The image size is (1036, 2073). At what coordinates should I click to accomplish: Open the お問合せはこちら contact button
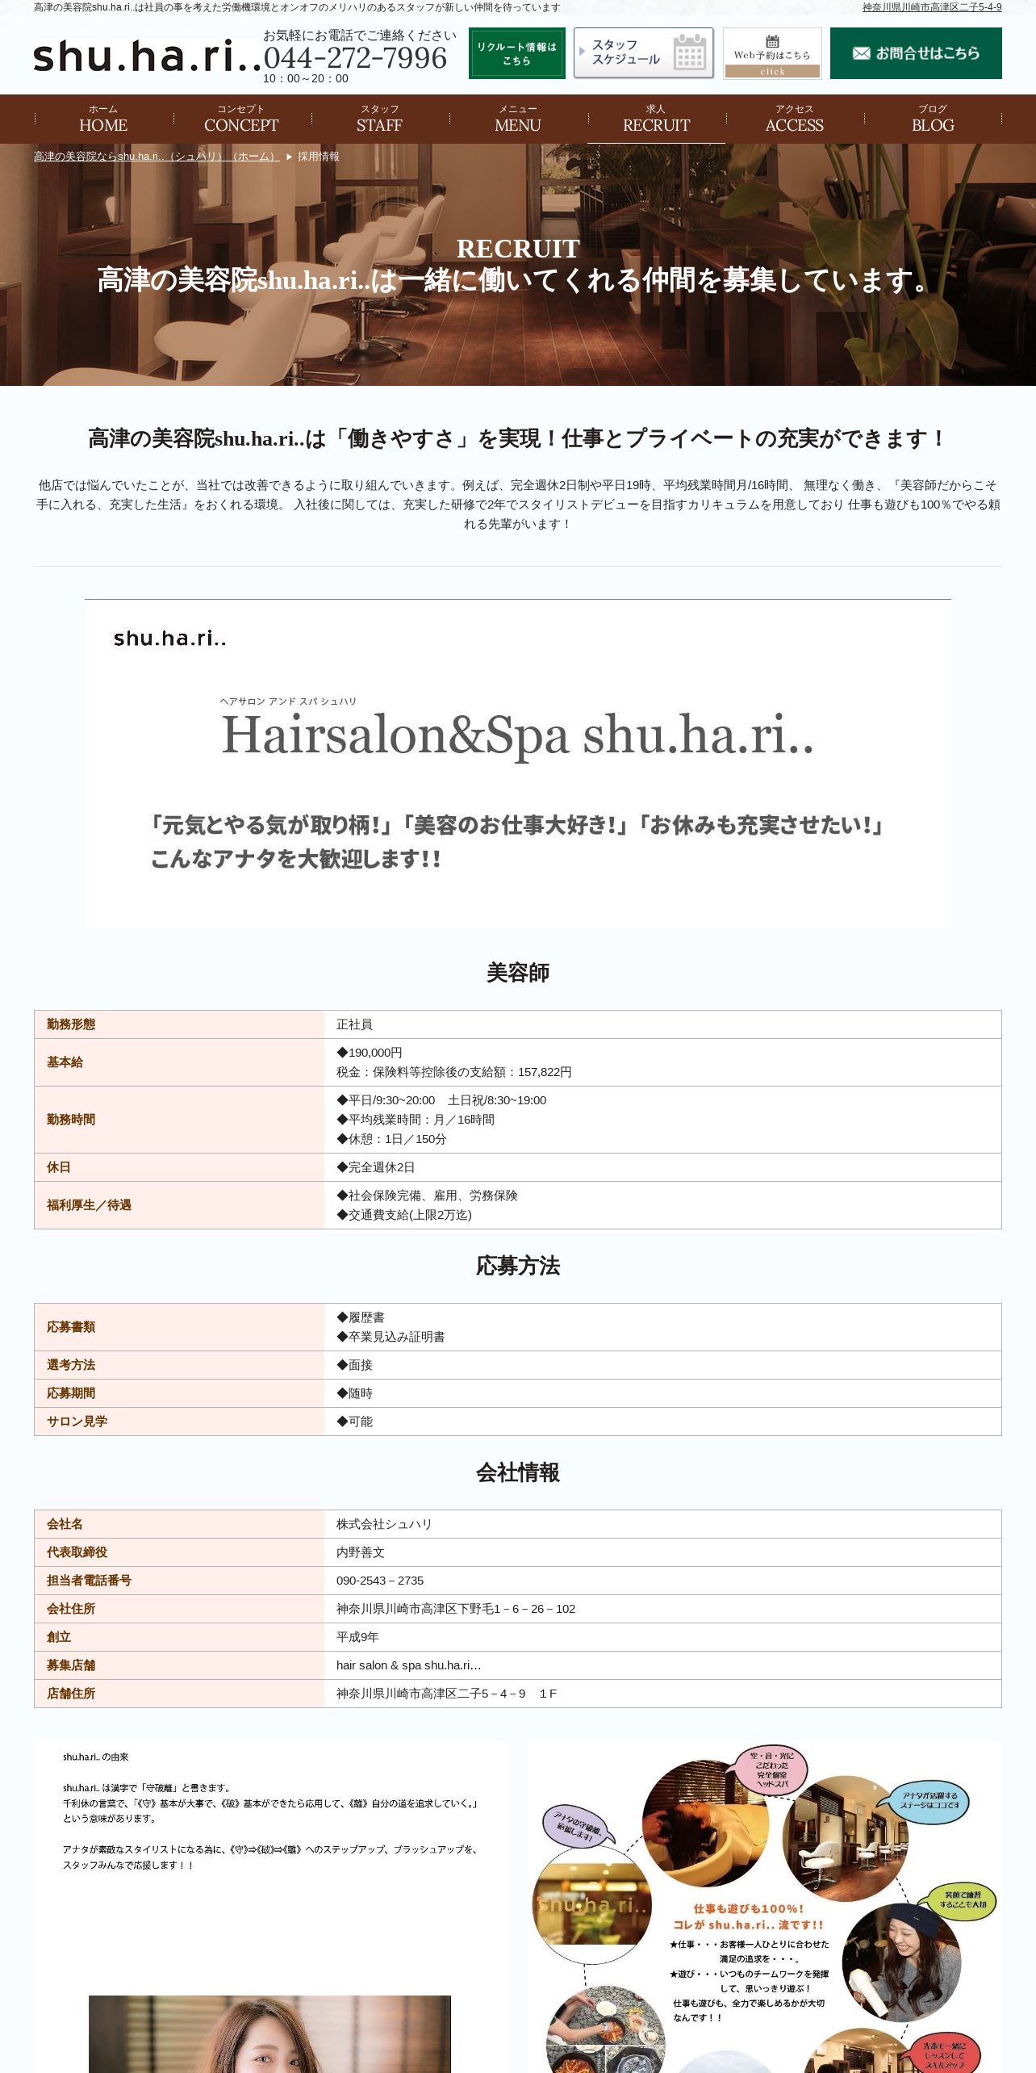click(916, 53)
